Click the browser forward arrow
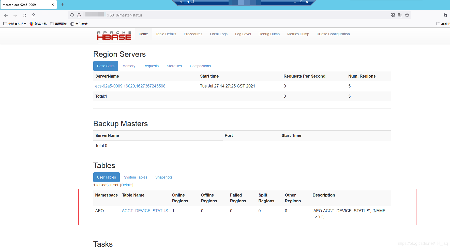450x248 pixels. pos(15,15)
